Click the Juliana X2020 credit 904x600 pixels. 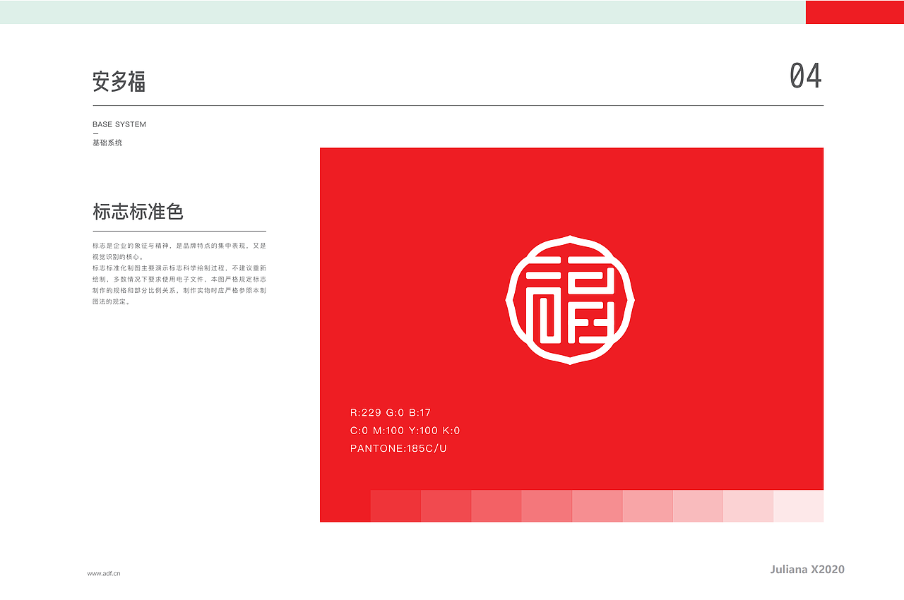[x=807, y=570]
